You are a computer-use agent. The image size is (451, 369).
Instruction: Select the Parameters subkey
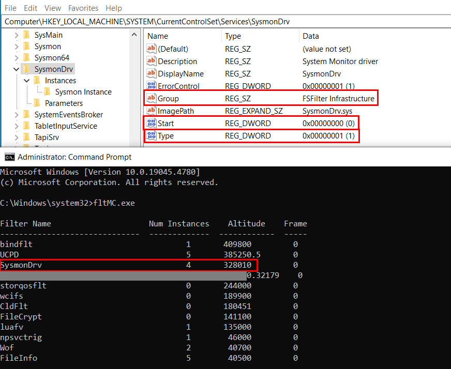[x=64, y=103]
